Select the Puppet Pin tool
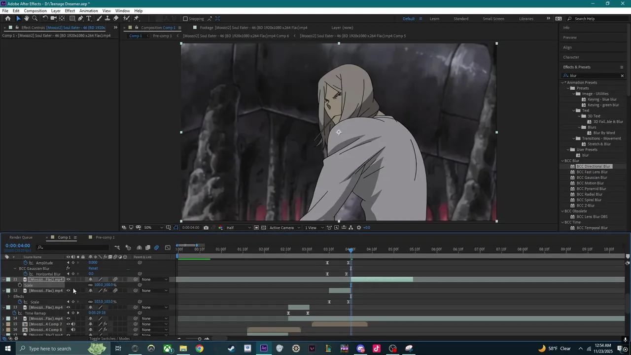 [x=136, y=18]
